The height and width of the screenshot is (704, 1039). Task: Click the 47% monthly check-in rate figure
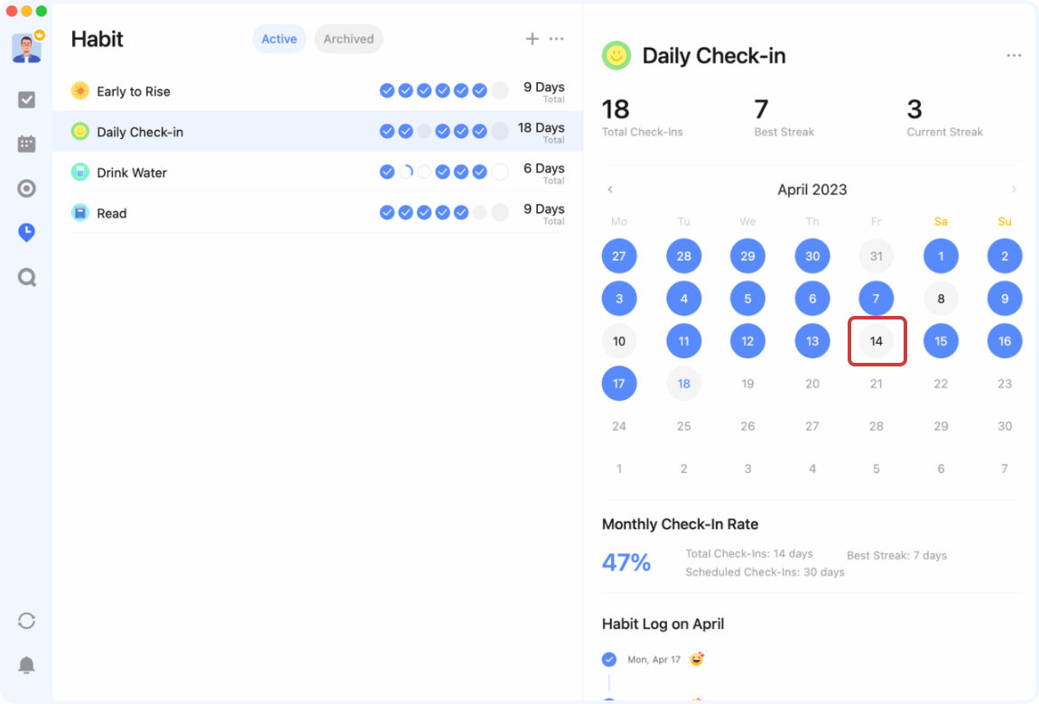[626, 562]
